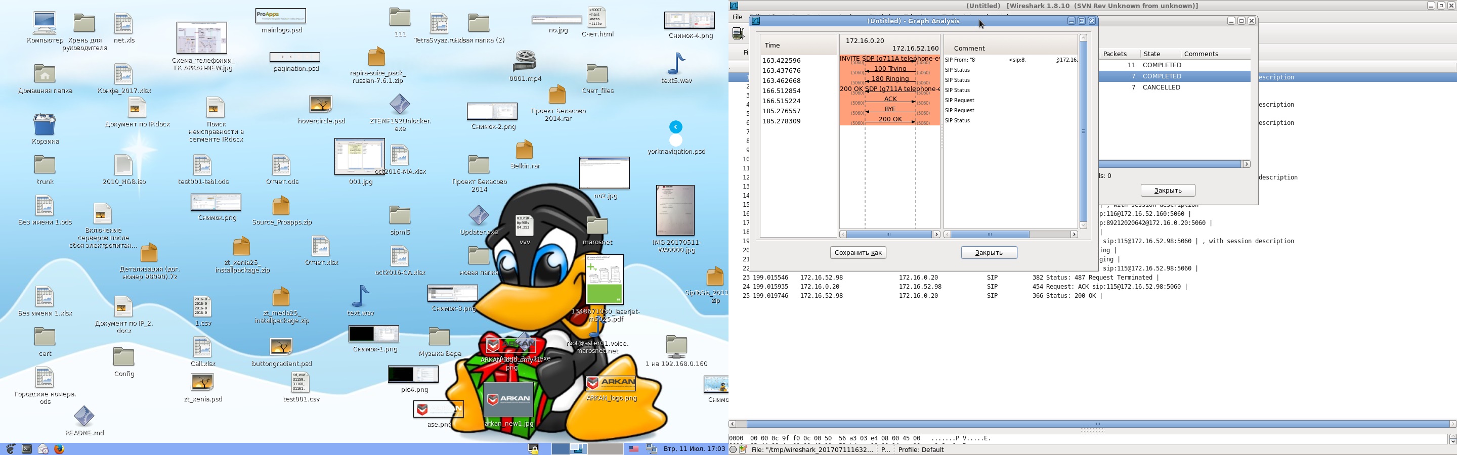The width and height of the screenshot is (1457, 455).
Task: Click the Wireshark expert info status circle
Action: tap(733, 450)
